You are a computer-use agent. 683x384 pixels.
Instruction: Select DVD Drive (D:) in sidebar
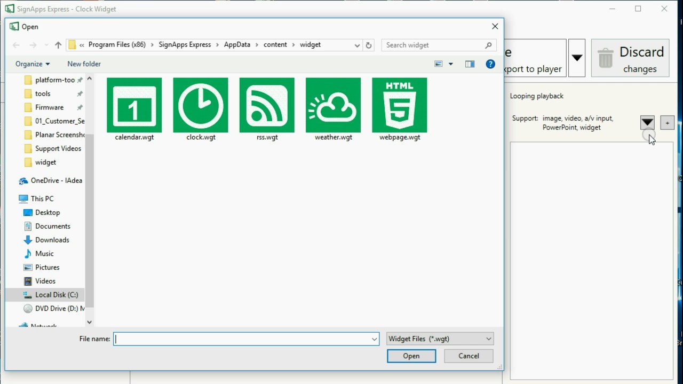pos(53,309)
